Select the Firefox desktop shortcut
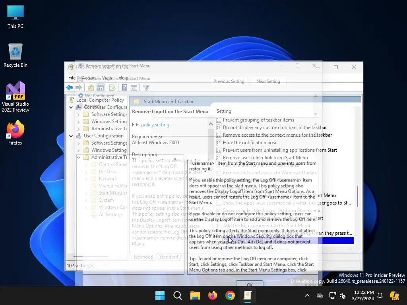The width and height of the screenshot is (407, 305). (16, 133)
